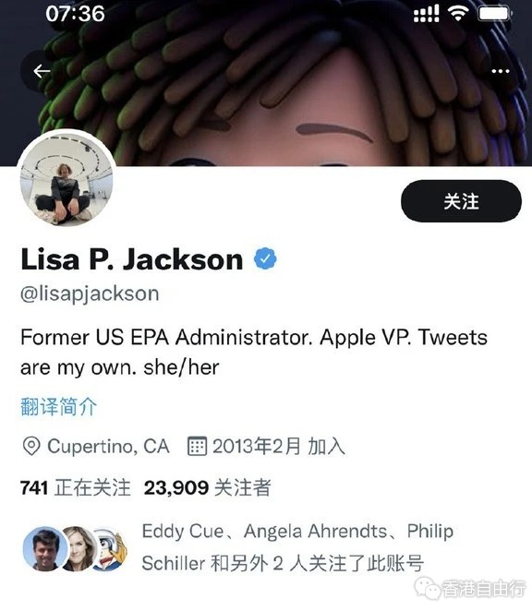
Task: Open the three-dots more options menu
Action: [x=501, y=71]
